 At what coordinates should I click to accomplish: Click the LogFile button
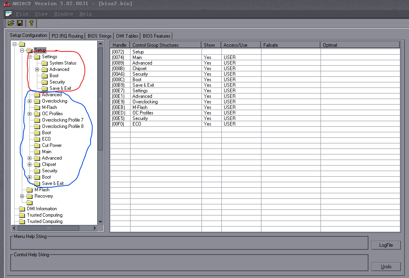pos(386,245)
